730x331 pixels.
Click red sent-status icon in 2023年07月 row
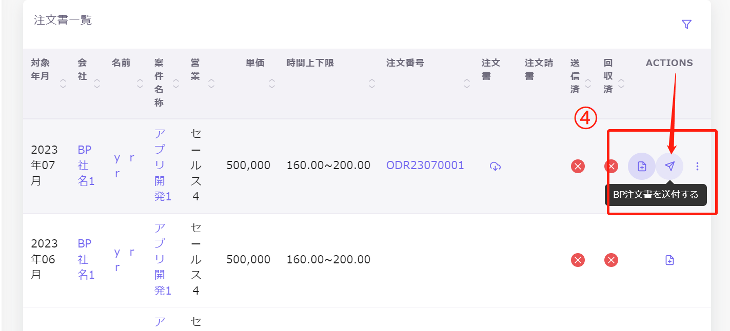click(578, 166)
